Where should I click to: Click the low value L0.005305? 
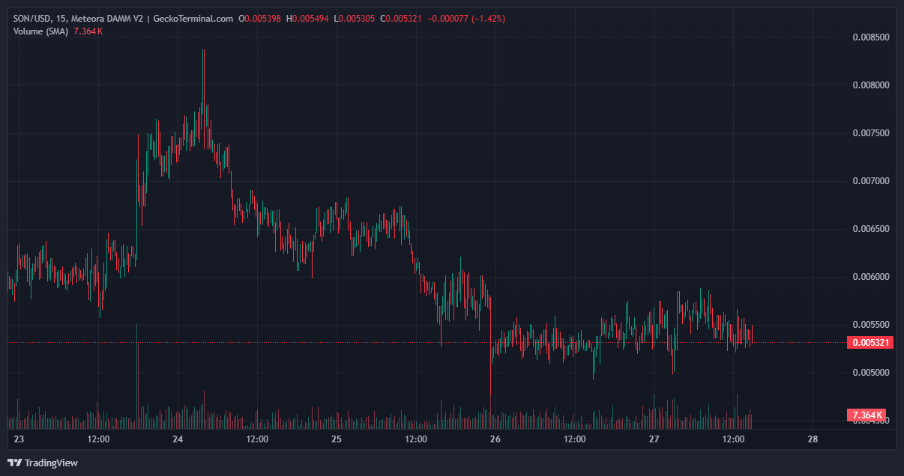pos(356,19)
